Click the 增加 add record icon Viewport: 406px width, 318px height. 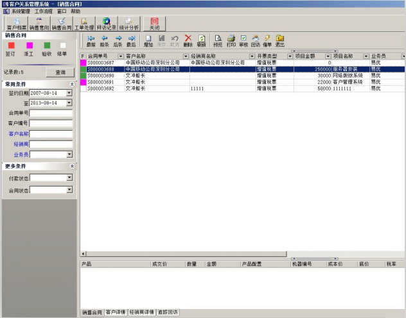click(x=148, y=41)
